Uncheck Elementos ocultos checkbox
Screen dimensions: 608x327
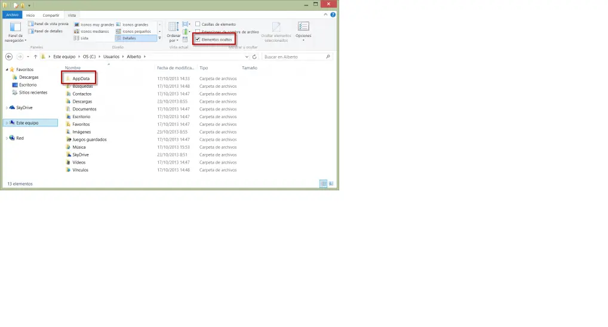(198, 39)
